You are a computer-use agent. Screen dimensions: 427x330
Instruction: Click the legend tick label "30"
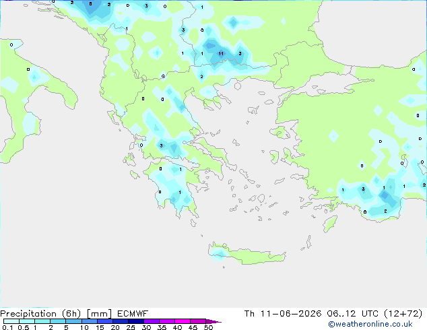(146, 327)
